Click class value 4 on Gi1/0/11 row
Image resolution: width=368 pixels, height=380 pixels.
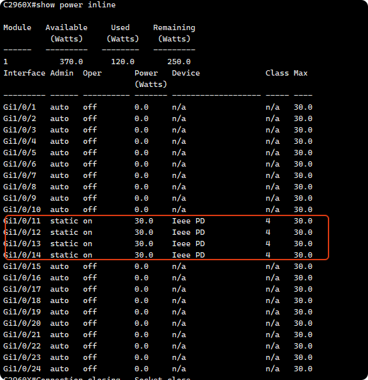pyautogui.click(x=268, y=221)
